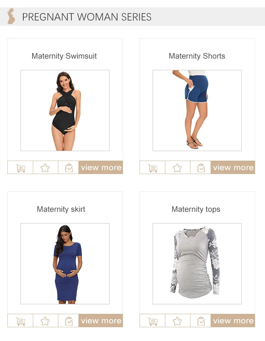The height and width of the screenshot is (341, 265).
Task: Click the clipboard icon under Maternity skirt
Action: (69, 321)
